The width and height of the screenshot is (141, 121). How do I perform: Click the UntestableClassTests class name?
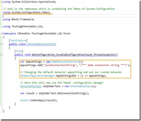click(x=42, y=44)
